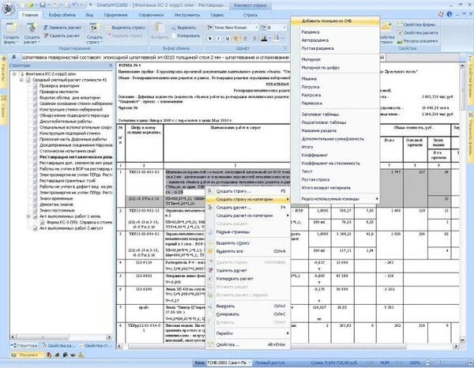Switch to the Строка contextual tab
The width and height of the screenshot is (474, 368).
(250, 15)
